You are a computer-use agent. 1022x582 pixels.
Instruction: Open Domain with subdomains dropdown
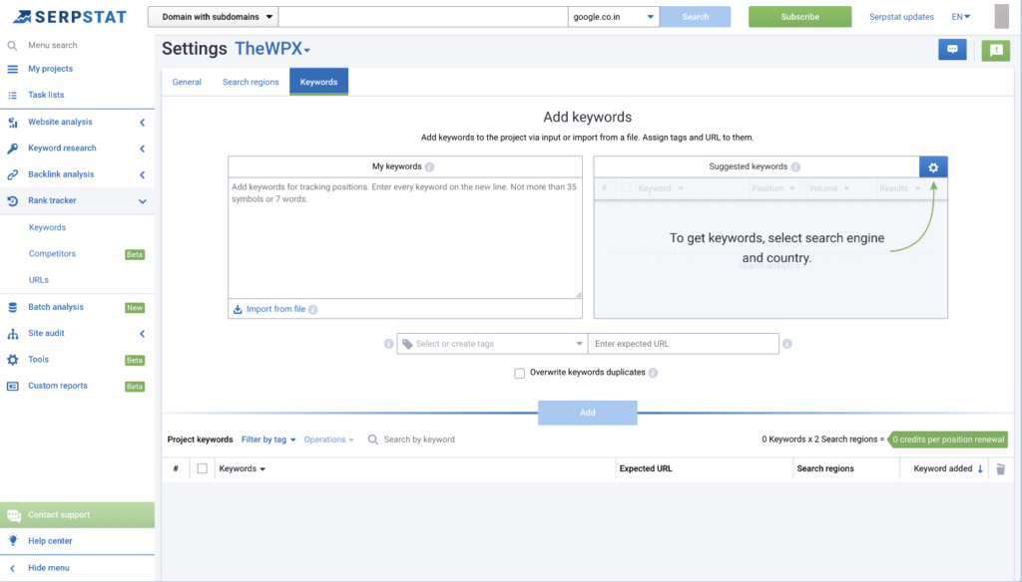[213, 17]
